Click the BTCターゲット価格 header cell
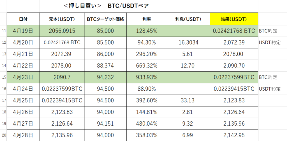The width and height of the screenshot is (287, 141). [105, 19]
